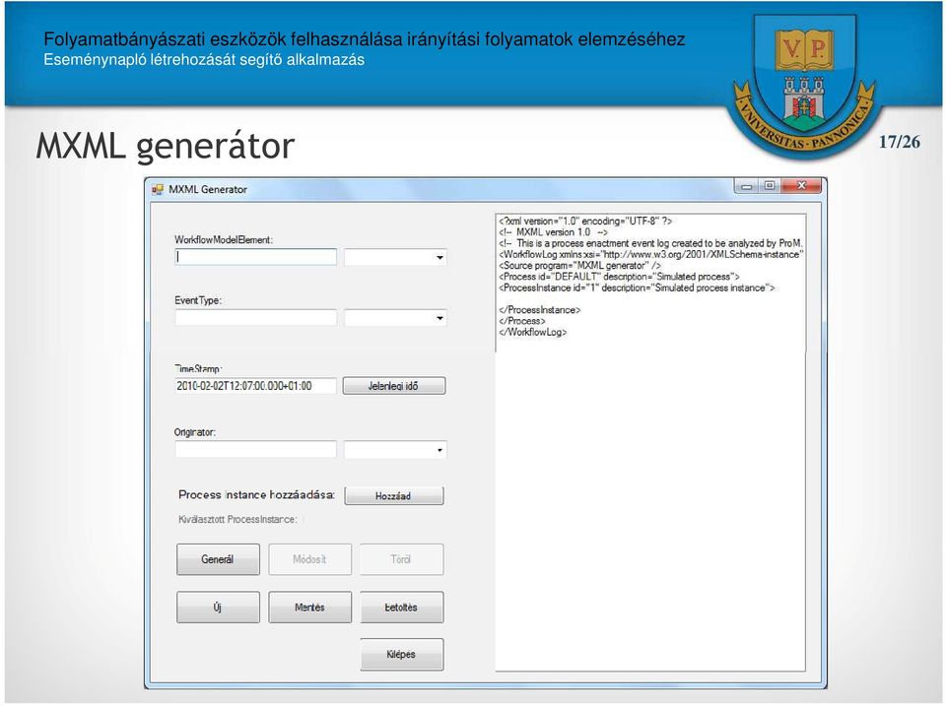Viewport: 946px width, 705px height.
Task: Click the Töröl button
Action: coord(401,559)
